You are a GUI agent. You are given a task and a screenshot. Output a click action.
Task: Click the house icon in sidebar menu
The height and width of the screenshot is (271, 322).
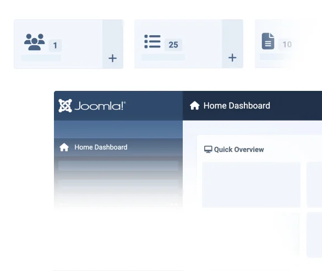coord(64,147)
